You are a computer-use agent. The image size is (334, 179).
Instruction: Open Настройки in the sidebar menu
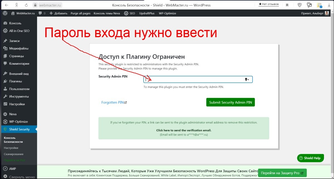click(x=17, y=104)
